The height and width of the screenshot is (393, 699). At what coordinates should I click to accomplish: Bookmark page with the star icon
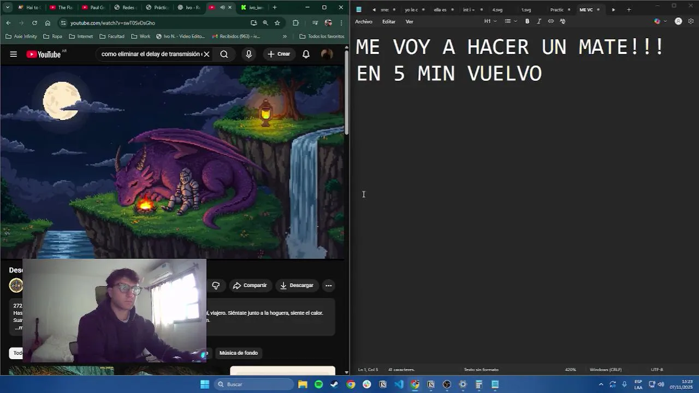(277, 23)
